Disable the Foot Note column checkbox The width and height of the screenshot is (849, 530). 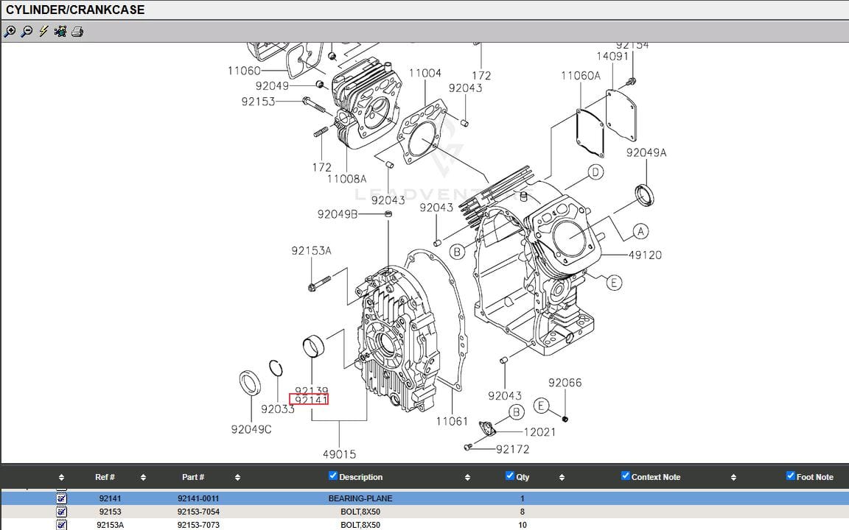click(789, 476)
